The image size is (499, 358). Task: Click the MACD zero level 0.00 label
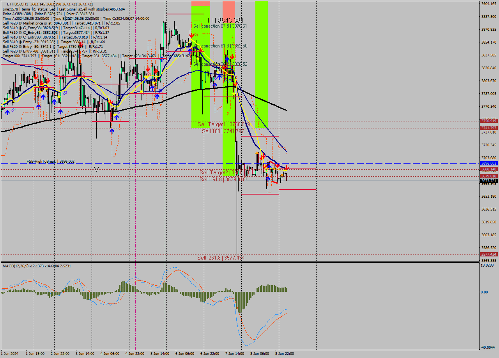click(x=484, y=292)
